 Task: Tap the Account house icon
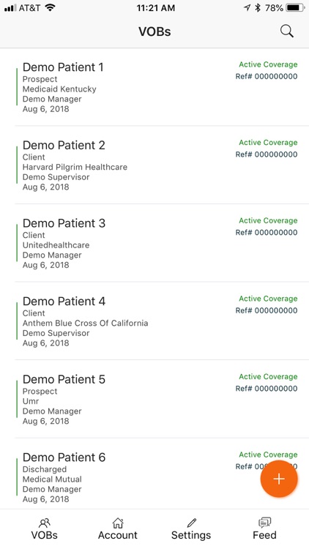(118, 523)
